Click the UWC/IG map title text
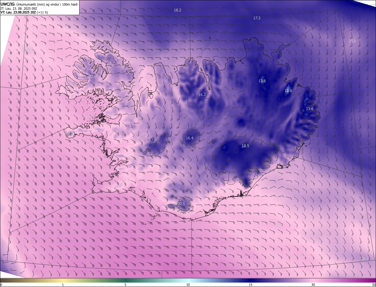The height and width of the screenshot is (287, 376). (39, 4)
